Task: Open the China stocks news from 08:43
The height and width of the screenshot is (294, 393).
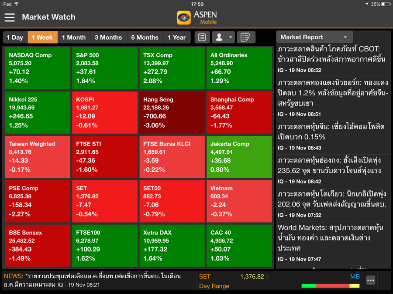Action: [333, 137]
